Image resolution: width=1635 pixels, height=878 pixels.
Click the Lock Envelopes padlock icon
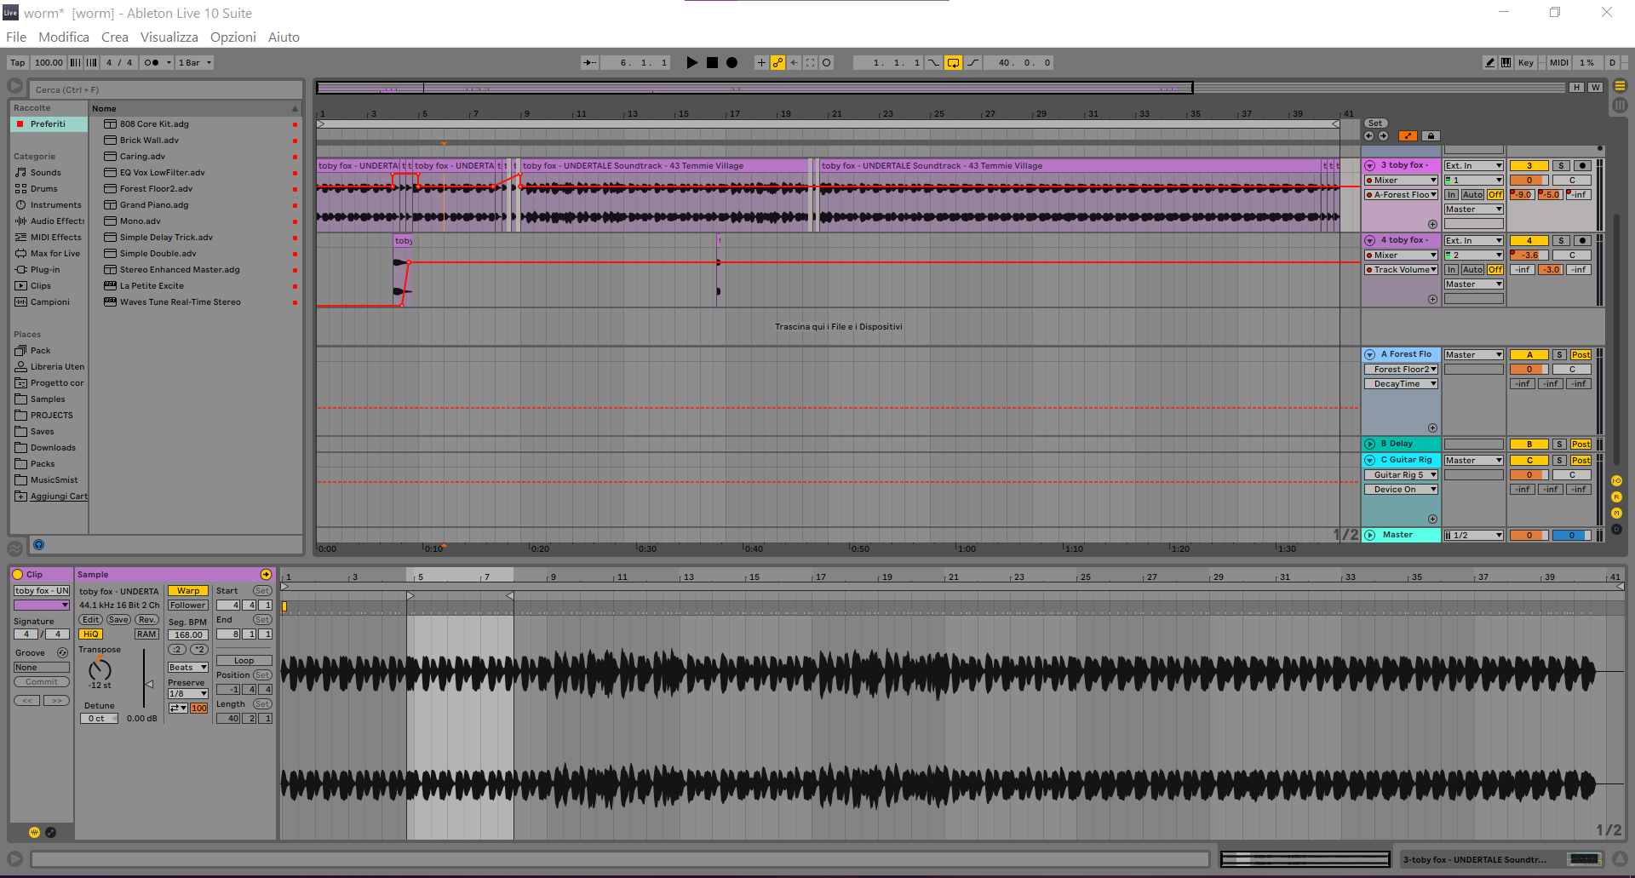(1431, 135)
